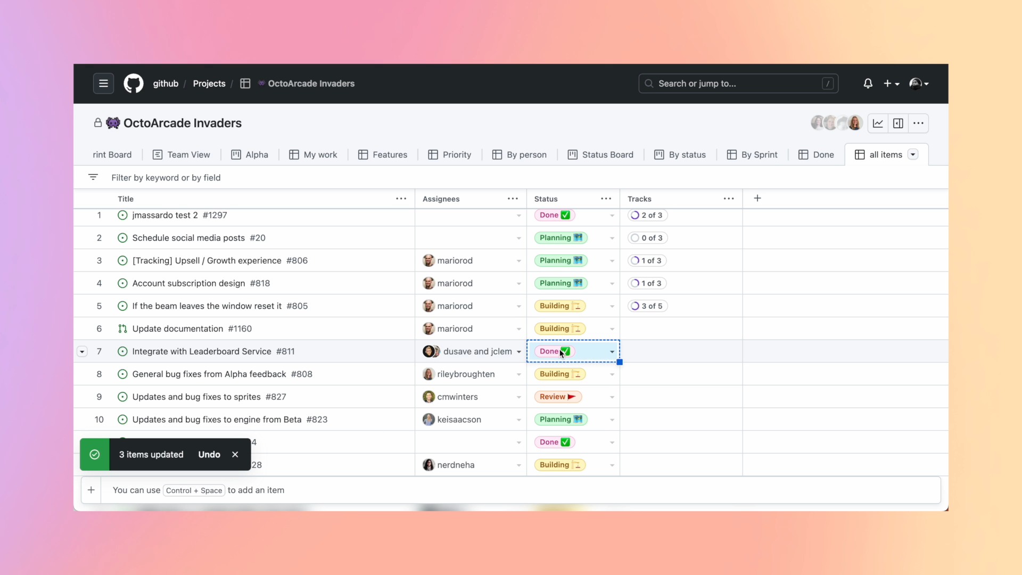Screen dimensions: 1022x575
Task: Open the hamburger navigation menu
Action: click(x=103, y=84)
